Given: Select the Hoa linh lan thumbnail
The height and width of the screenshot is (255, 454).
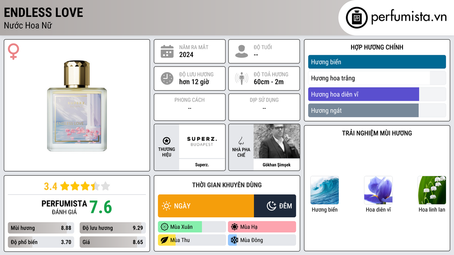Looking at the screenshot, I should pyautogui.click(x=432, y=190).
